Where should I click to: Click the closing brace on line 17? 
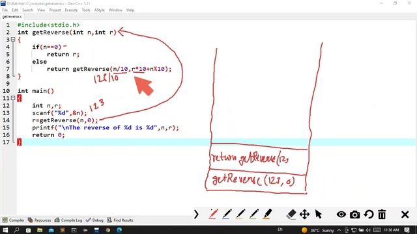tap(19, 142)
